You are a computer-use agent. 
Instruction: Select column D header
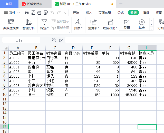tap(73, 48)
